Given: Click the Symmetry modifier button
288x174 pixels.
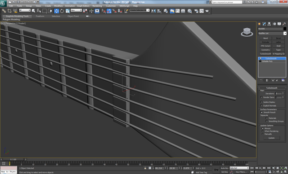Looking at the screenshot, I should [265, 50].
